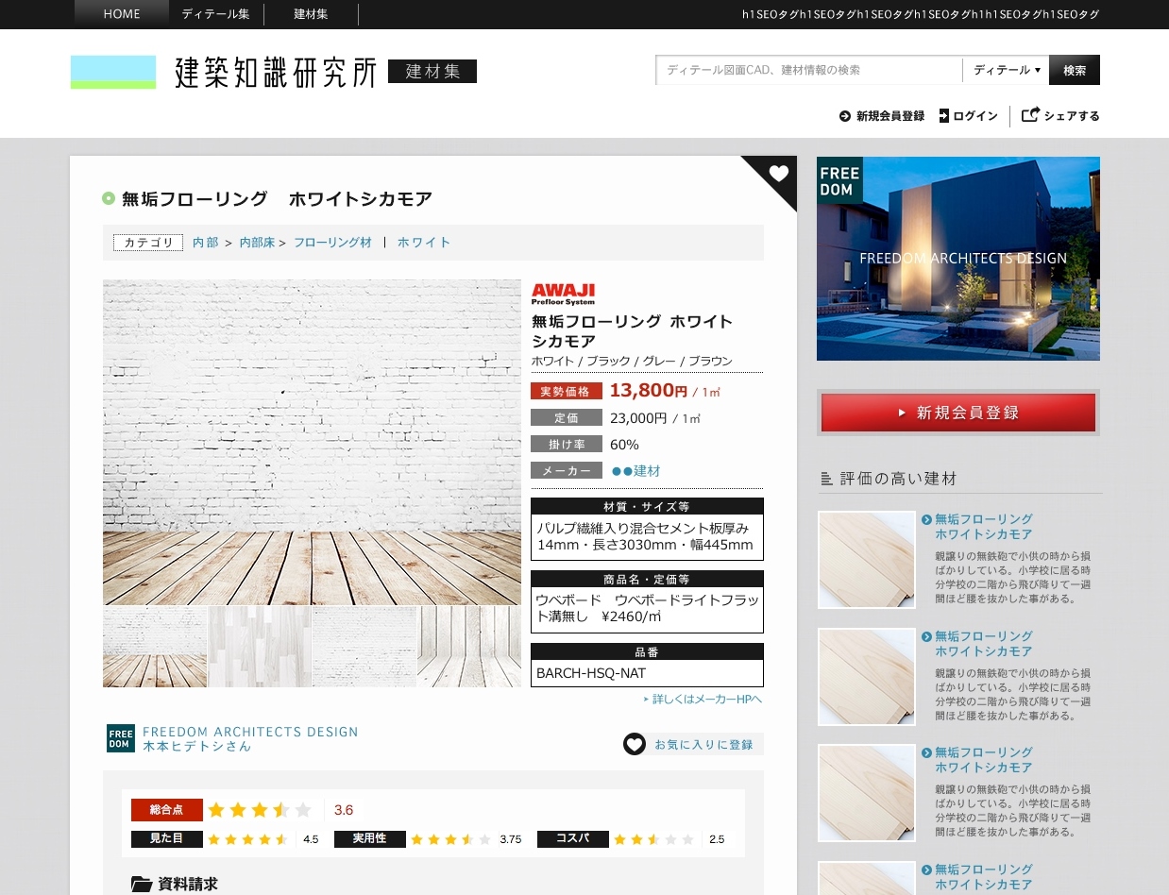Toggle favorite with the black heart ribbon
The width and height of the screenshot is (1169, 895).
pos(778,174)
